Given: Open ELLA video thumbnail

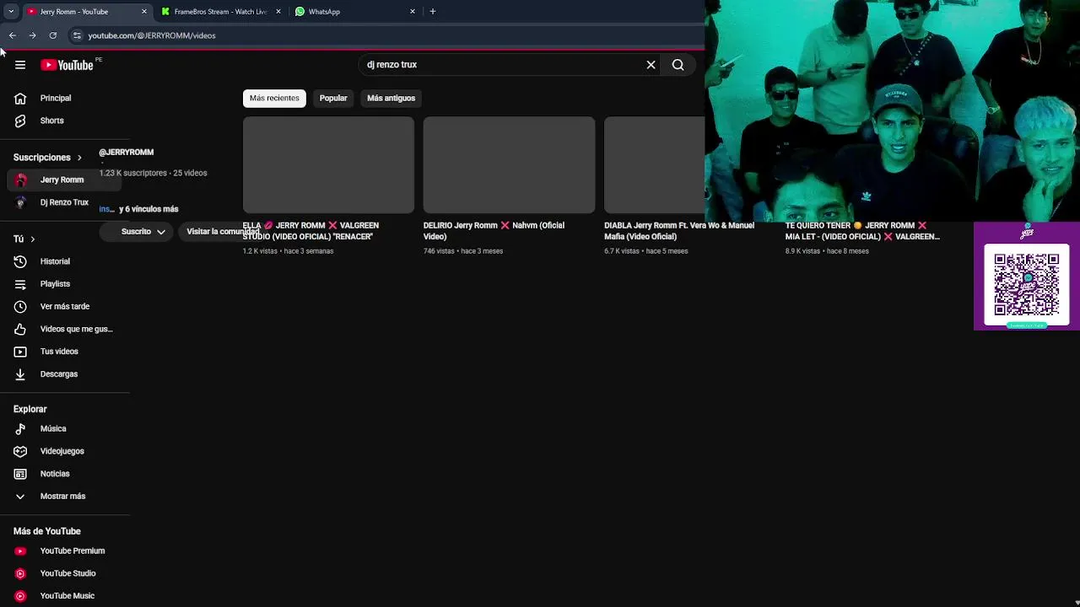Looking at the screenshot, I should pyautogui.click(x=328, y=165).
